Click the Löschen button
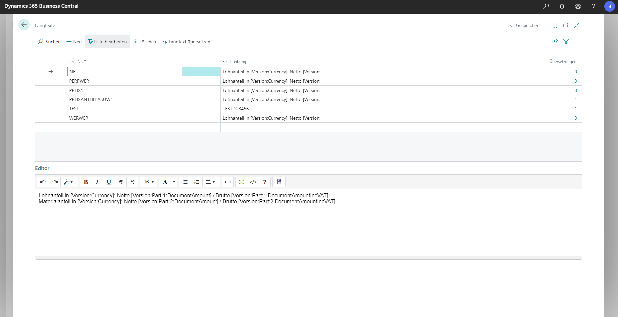This screenshot has width=618, height=317. pos(145,42)
